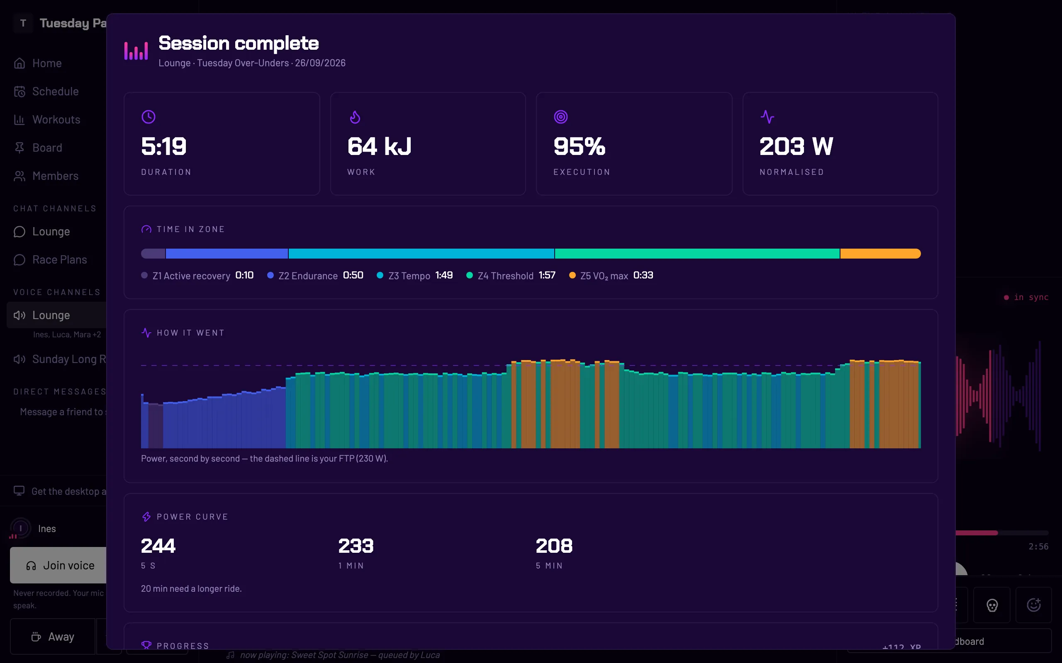Click the Z3 Tempo zone bar segment
The height and width of the screenshot is (663, 1062).
point(421,254)
